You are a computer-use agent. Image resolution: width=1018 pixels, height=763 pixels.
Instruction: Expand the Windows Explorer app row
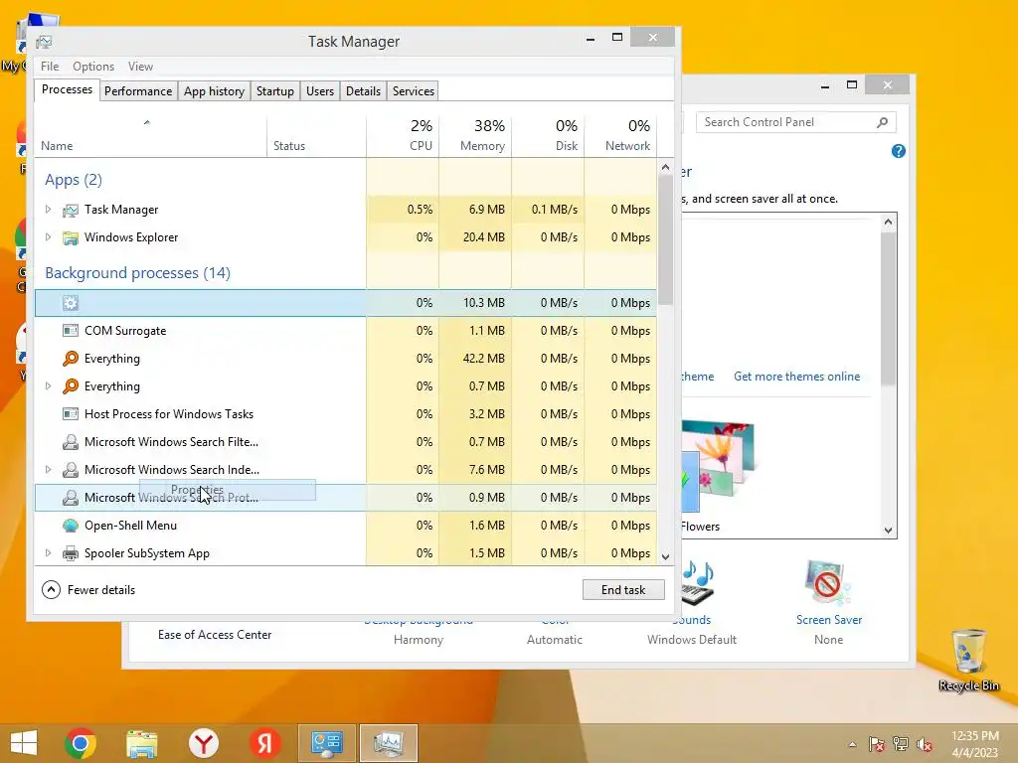click(48, 237)
